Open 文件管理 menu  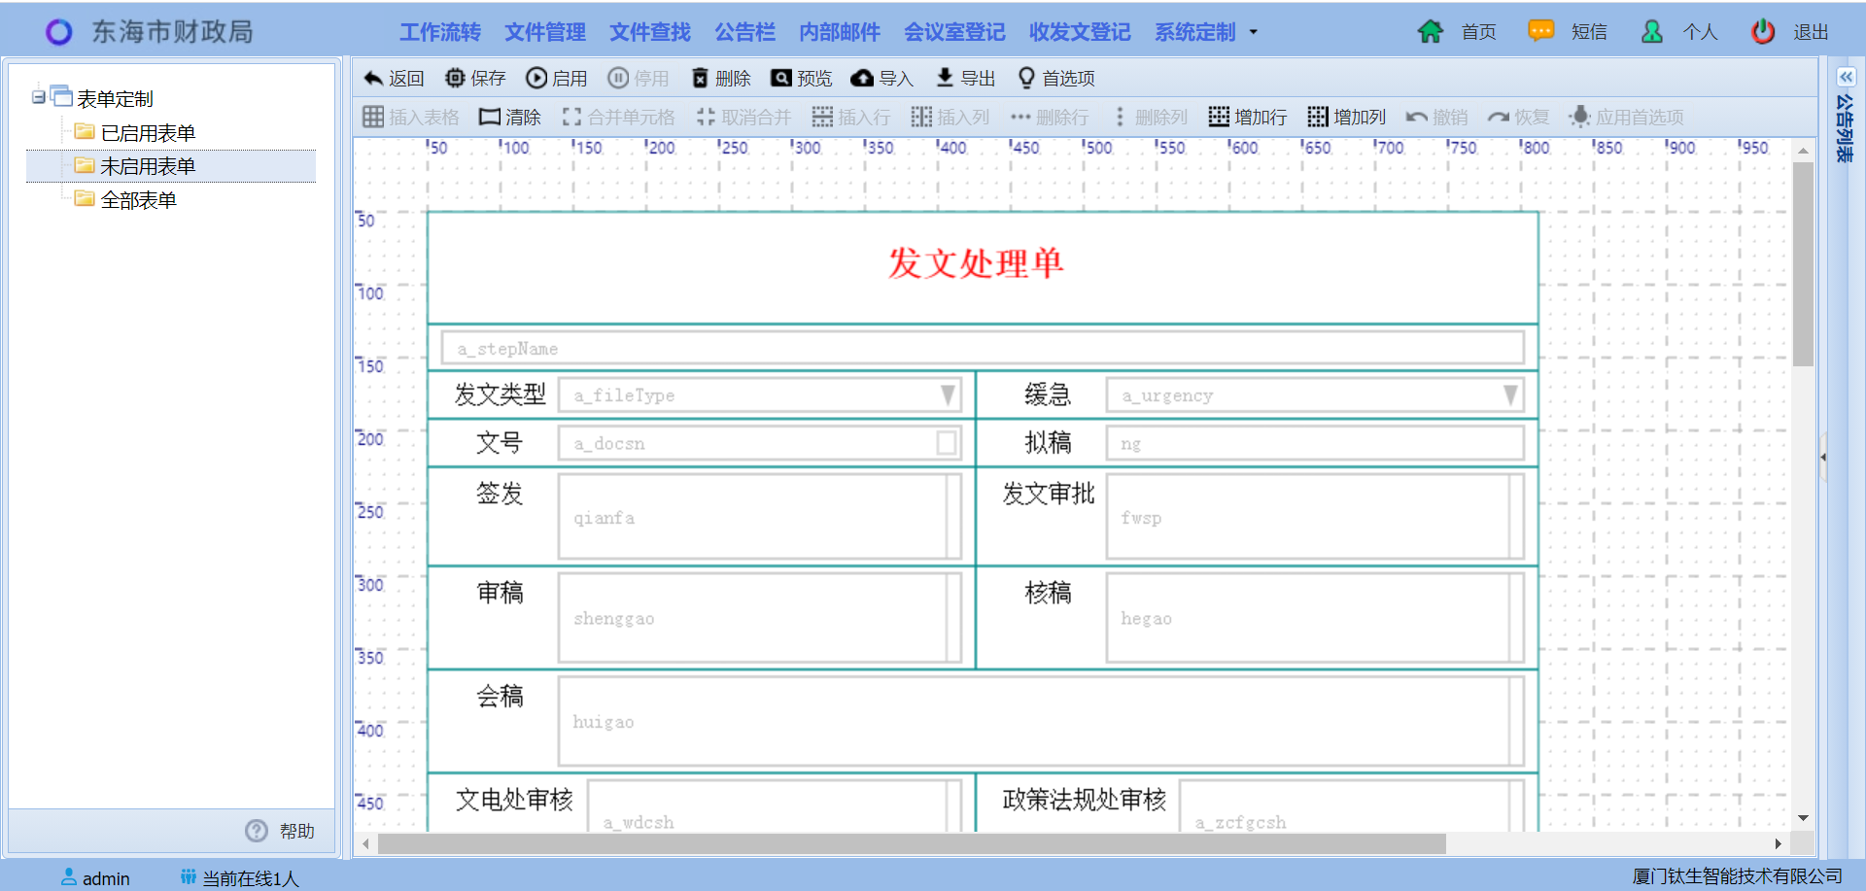coord(545,32)
